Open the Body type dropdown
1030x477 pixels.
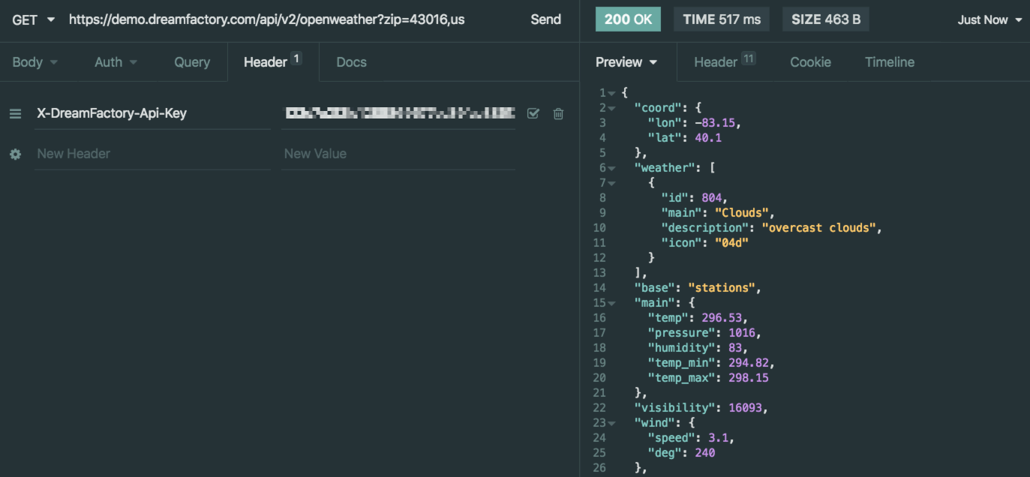pos(35,62)
